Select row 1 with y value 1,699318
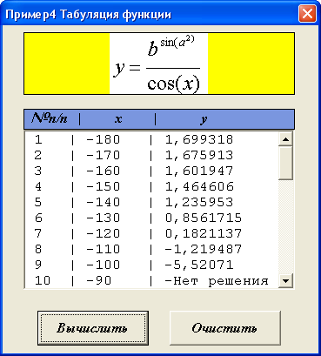 point(151,139)
